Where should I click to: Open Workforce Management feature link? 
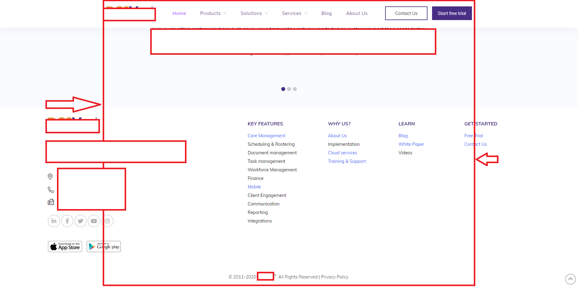(x=272, y=170)
